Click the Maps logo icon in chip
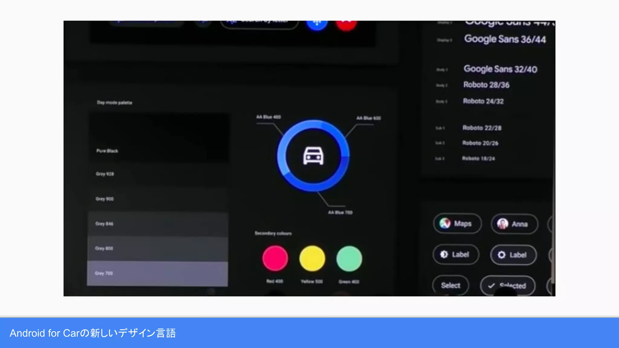This screenshot has width=619, height=348. pos(445,223)
